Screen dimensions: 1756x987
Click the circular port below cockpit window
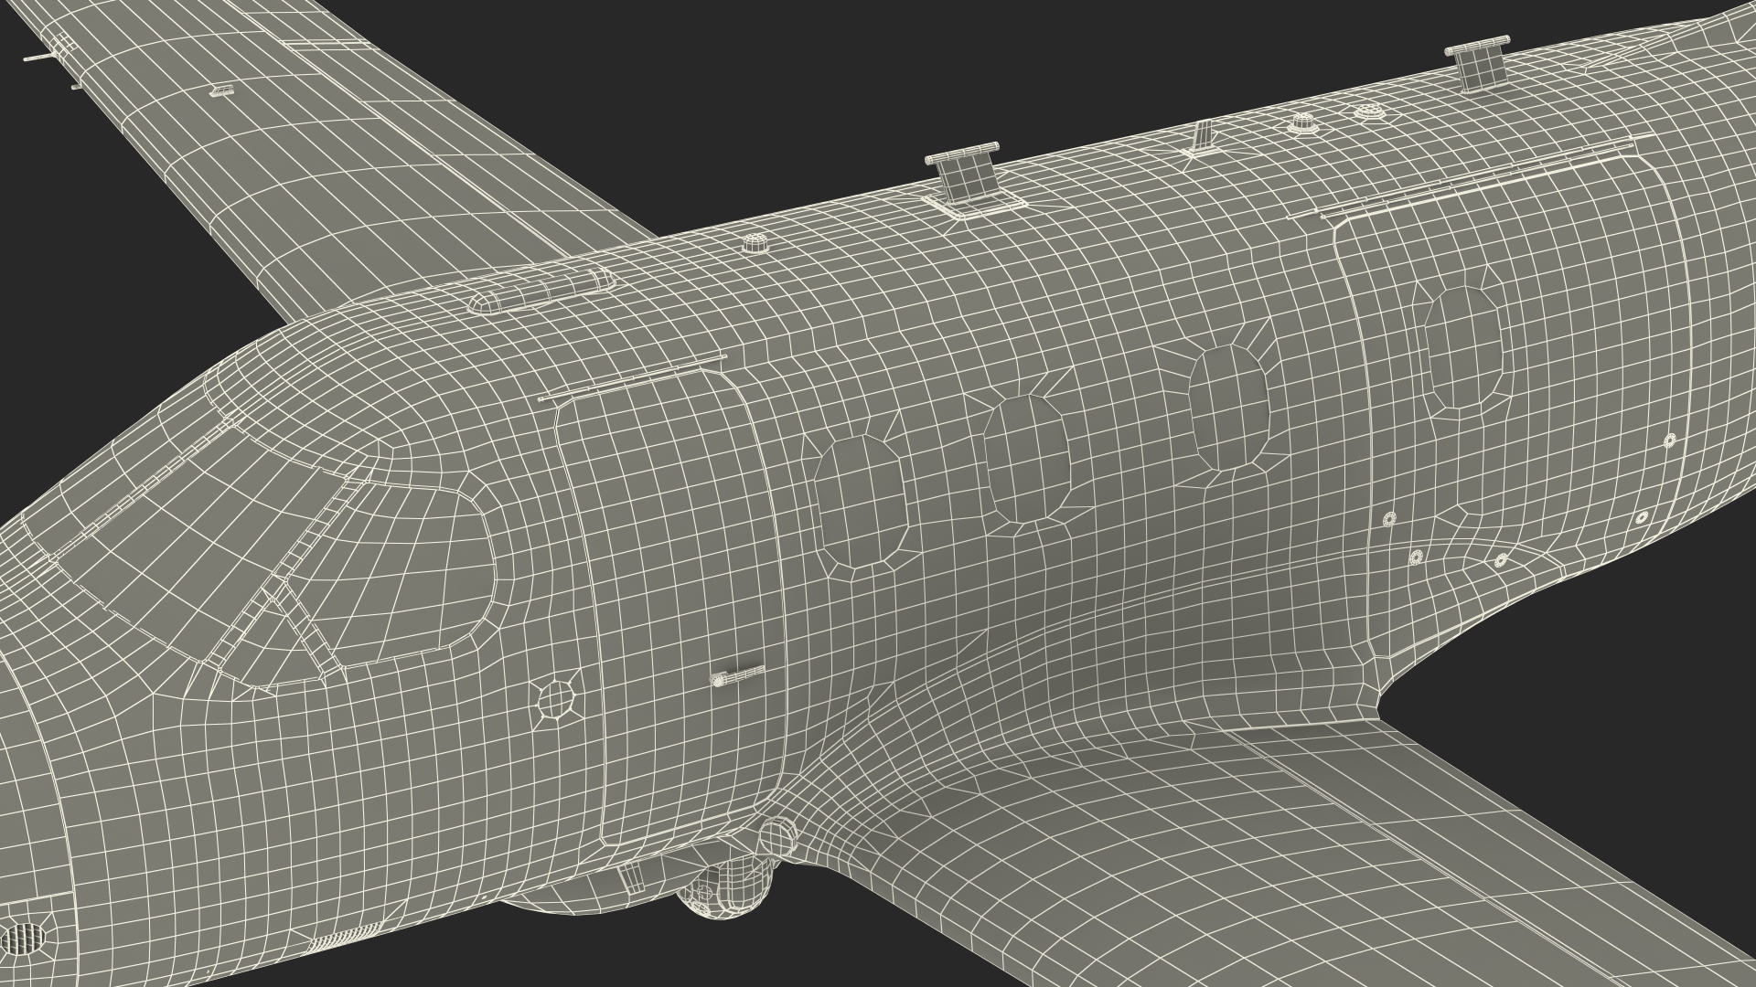tap(555, 700)
